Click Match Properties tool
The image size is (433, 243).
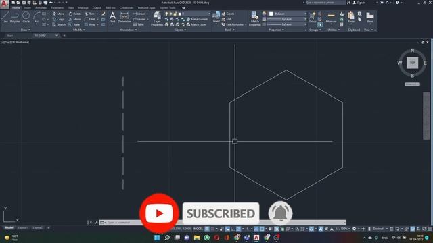(x=254, y=19)
